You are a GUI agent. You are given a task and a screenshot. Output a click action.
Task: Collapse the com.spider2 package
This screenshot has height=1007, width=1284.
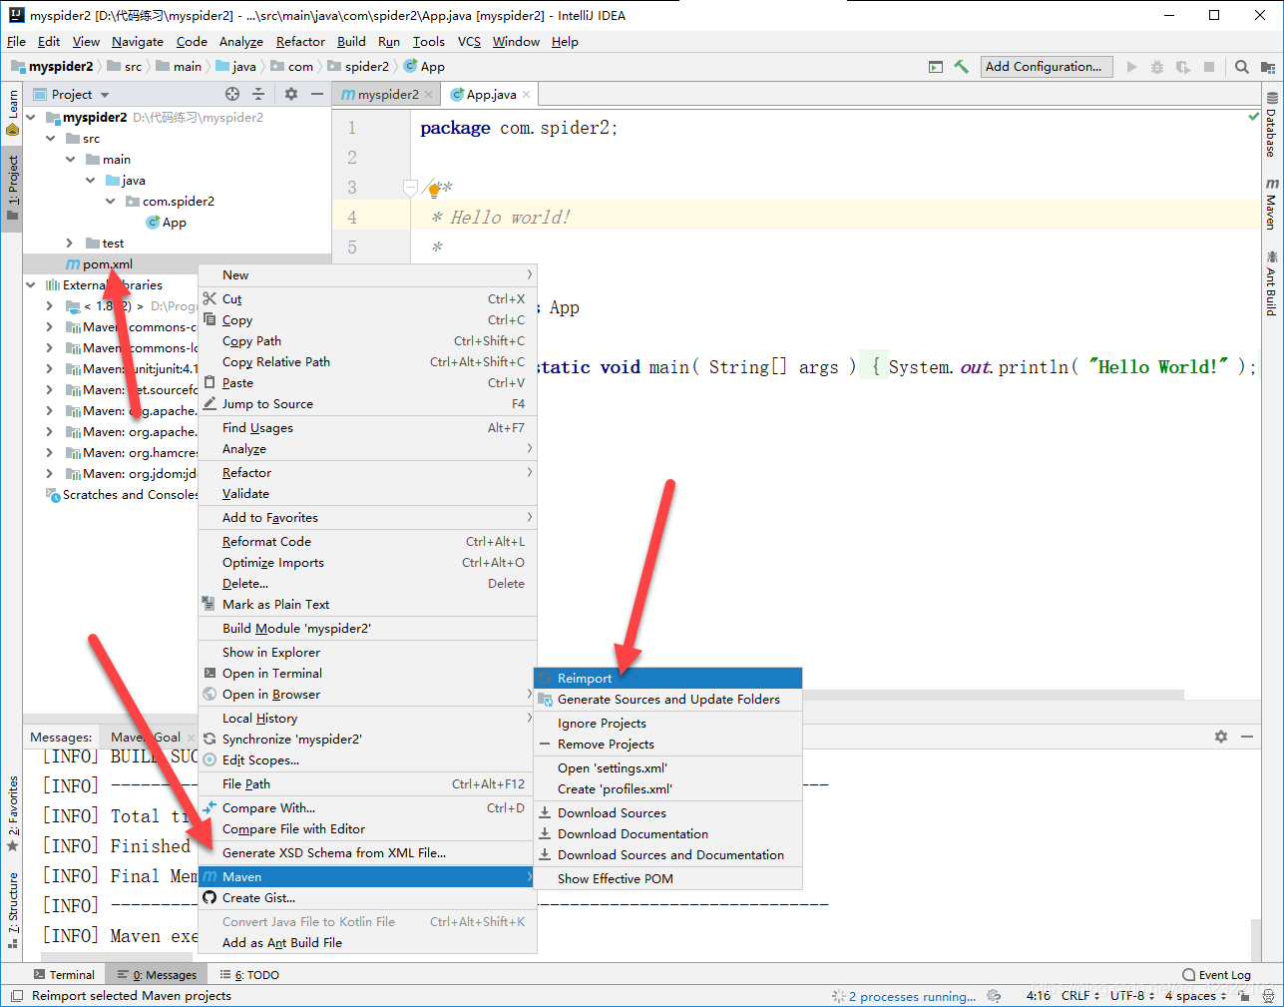pyautogui.click(x=111, y=201)
